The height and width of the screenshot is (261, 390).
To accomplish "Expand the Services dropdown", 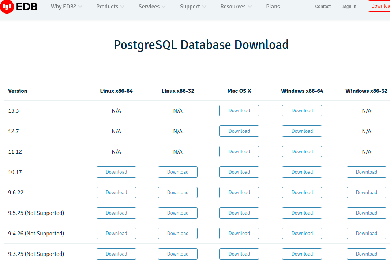I will pos(152,7).
